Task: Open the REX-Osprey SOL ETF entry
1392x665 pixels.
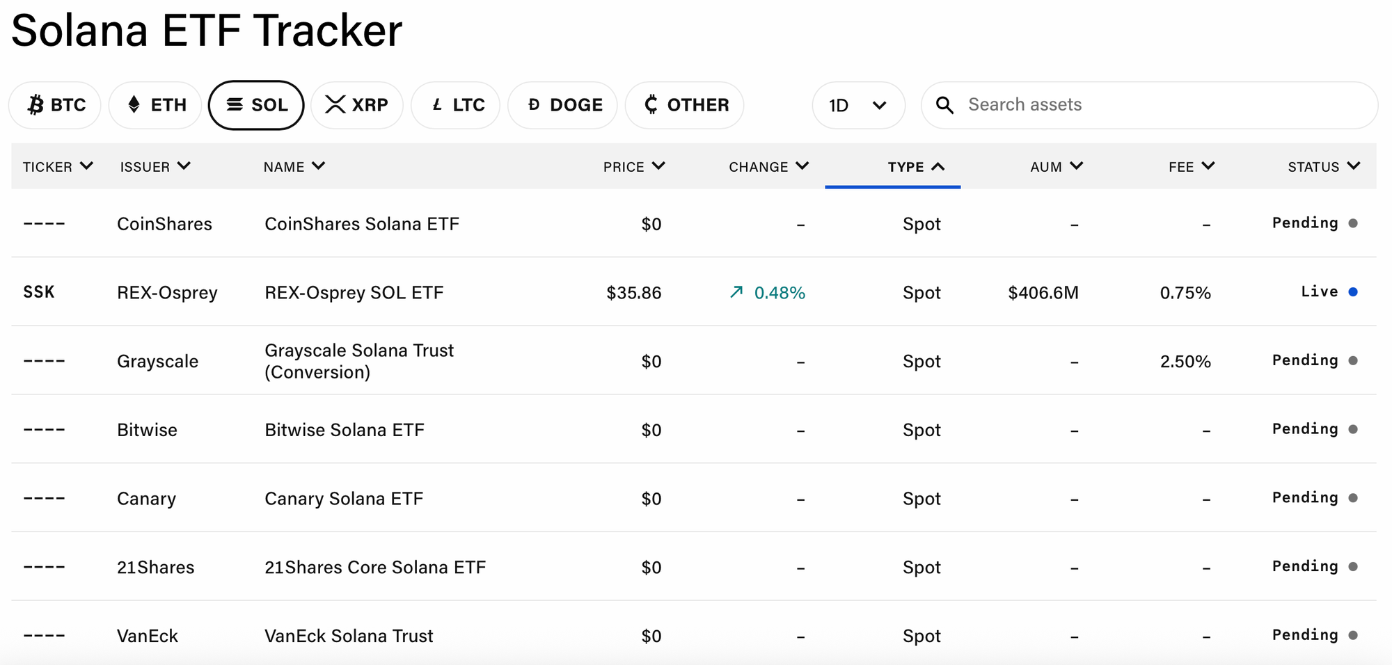Action: coord(354,293)
